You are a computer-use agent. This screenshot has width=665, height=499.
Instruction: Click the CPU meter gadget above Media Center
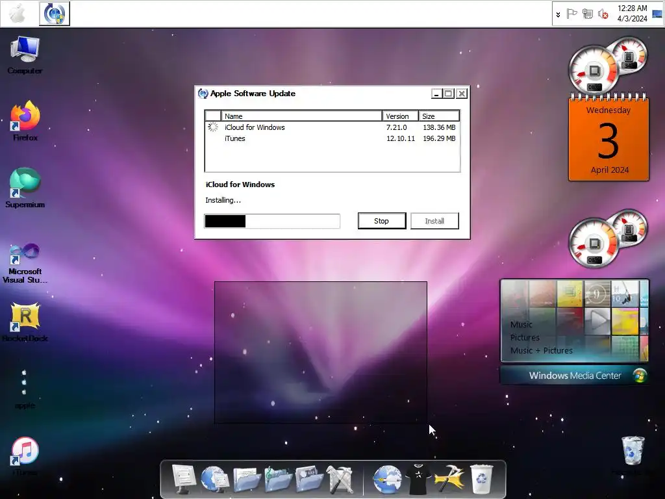[608, 238]
